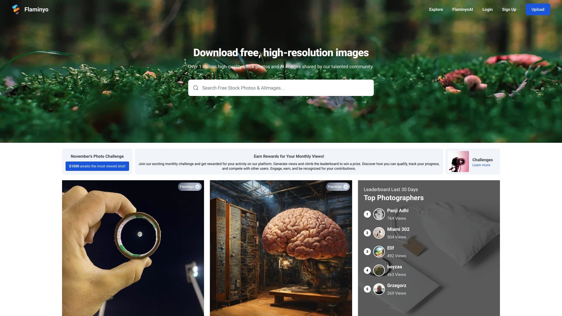Click the camera Challenges thumbnail

458,162
